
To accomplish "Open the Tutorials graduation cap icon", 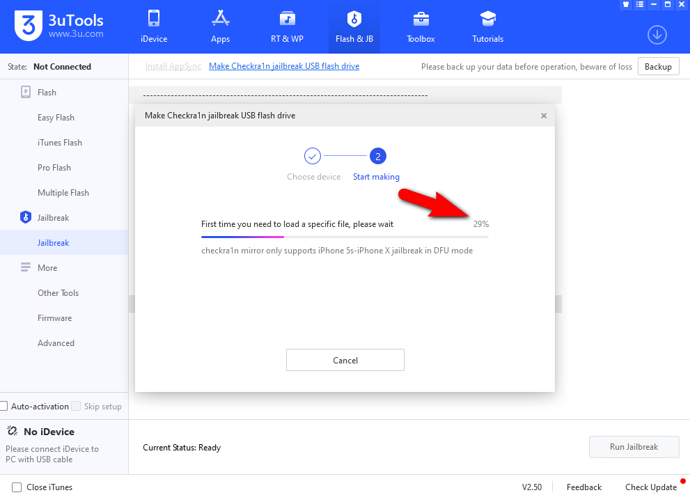I will pyautogui.click(x=487, y=19).
